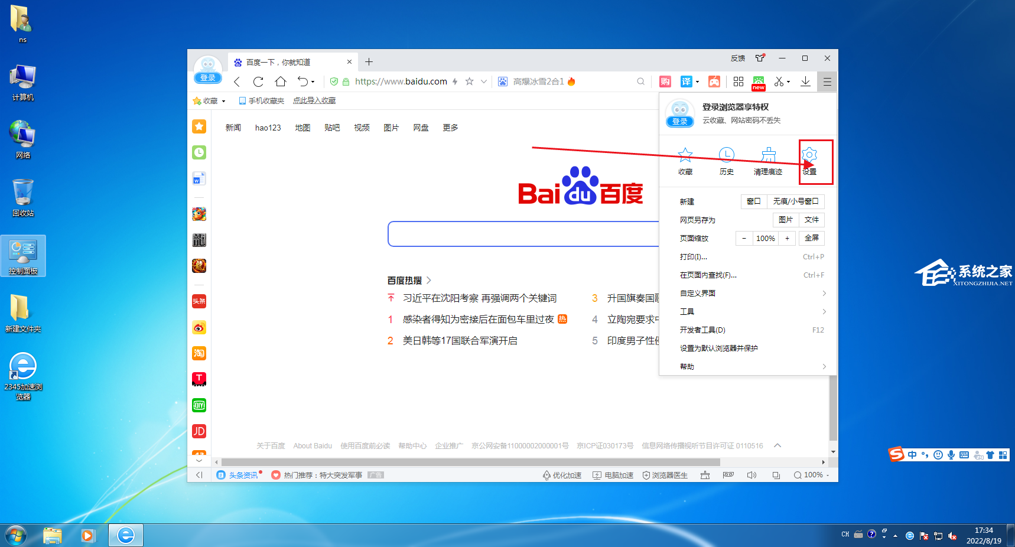Viewport: 1015px width, 547px height.
Task: Expand the undo closed tab dropdown arrow
Action: [313, 82]
